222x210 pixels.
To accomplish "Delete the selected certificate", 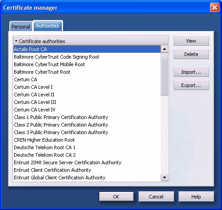I will pos(191,54).
